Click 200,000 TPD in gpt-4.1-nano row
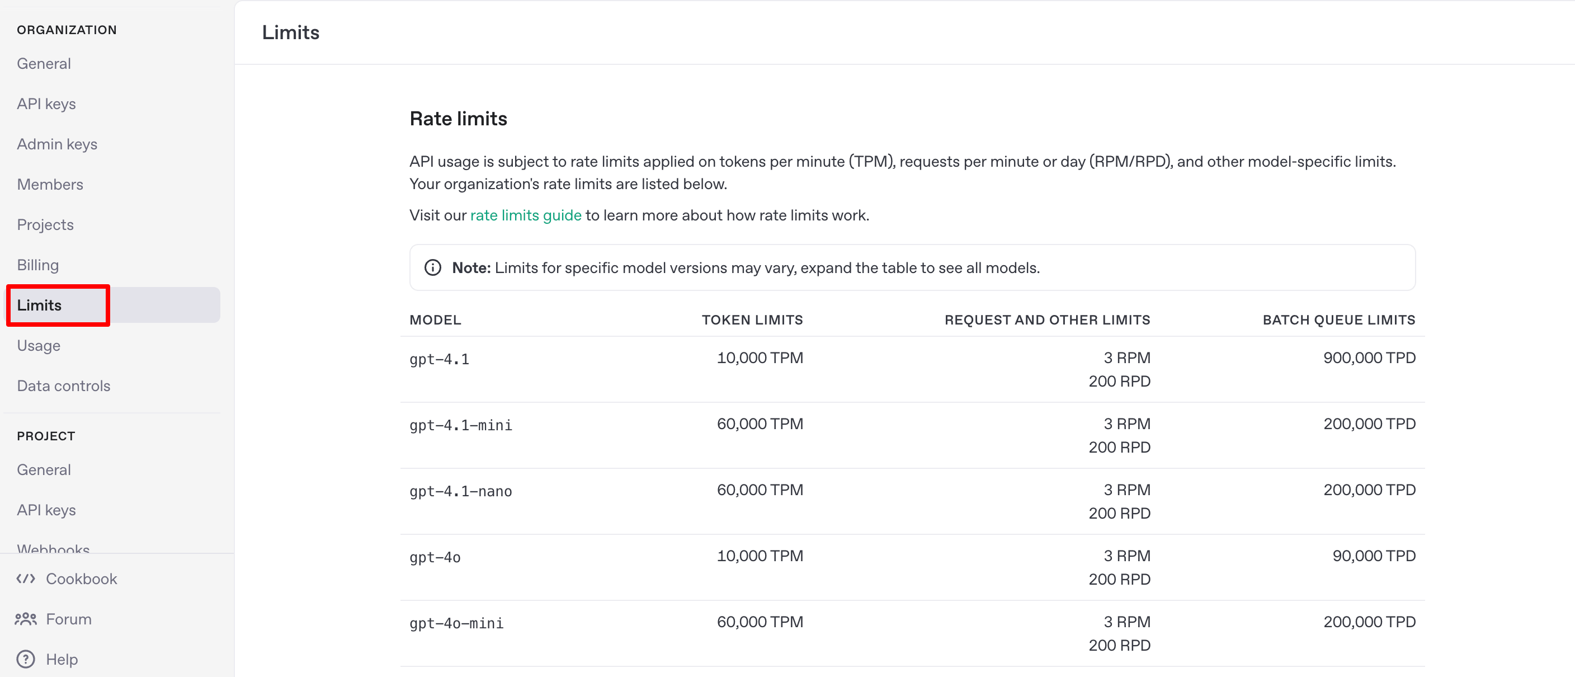 point(1370,490)
